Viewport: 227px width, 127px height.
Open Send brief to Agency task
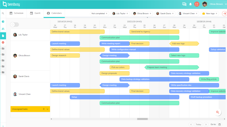tap(154, 32)
